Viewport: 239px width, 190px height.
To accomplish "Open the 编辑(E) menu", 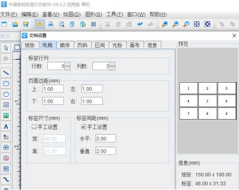I will click(30, 15).
